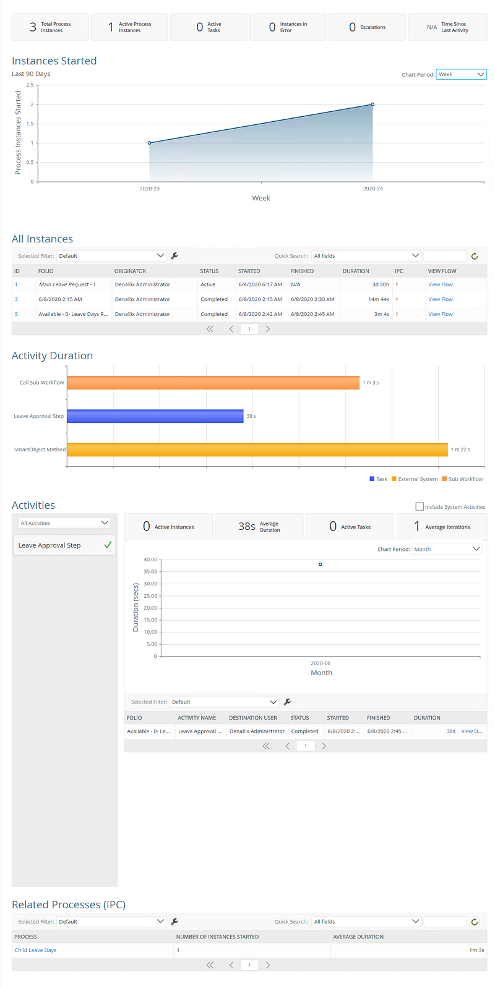Go to next page in All Instances pager
Image resolution: width=495 pixels, height=988 pixels.
268,330
